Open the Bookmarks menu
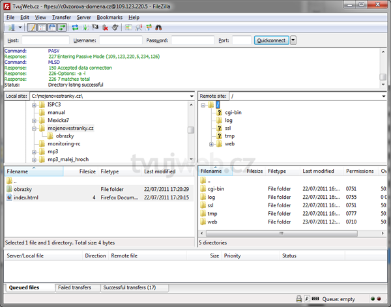Viewport: 391px width, 307px height. coord(109,18)
